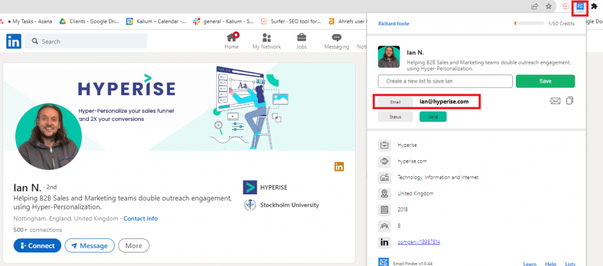
Task: Click the share page icon in address bar
Action: (x=535, y=6)
